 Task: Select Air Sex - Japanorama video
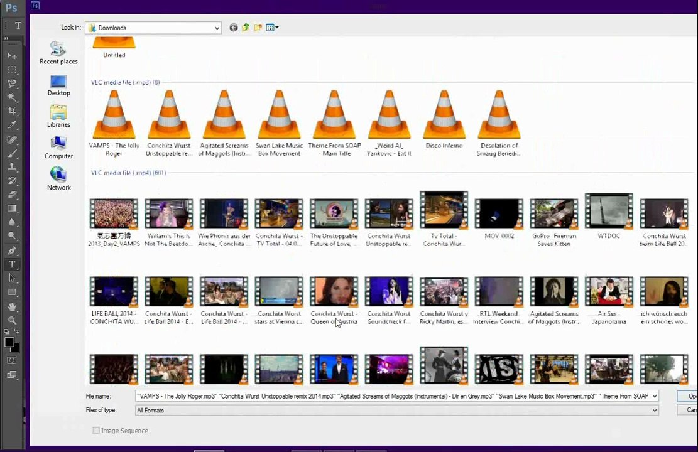(x=609, y=300)
